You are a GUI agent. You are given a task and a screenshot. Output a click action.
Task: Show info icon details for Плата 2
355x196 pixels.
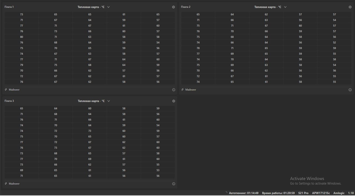pyautogui.click(x=350, y=90)
